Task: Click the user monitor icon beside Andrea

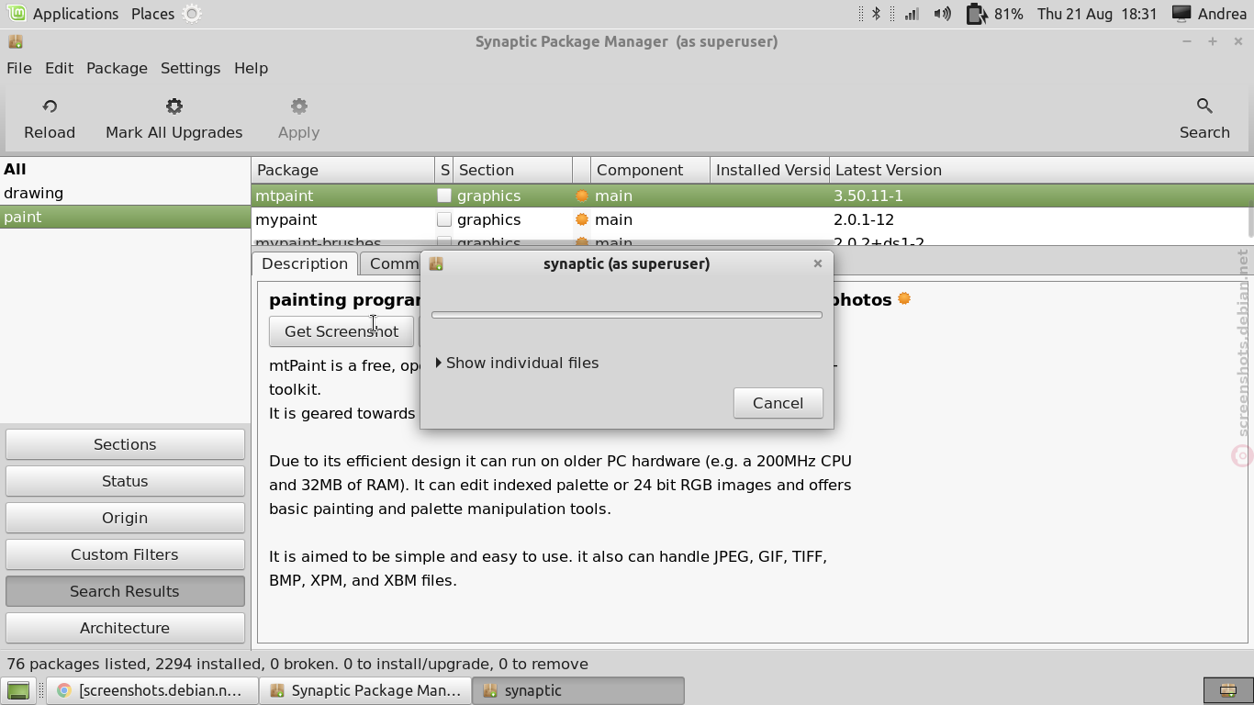Action: point(1181,14)
